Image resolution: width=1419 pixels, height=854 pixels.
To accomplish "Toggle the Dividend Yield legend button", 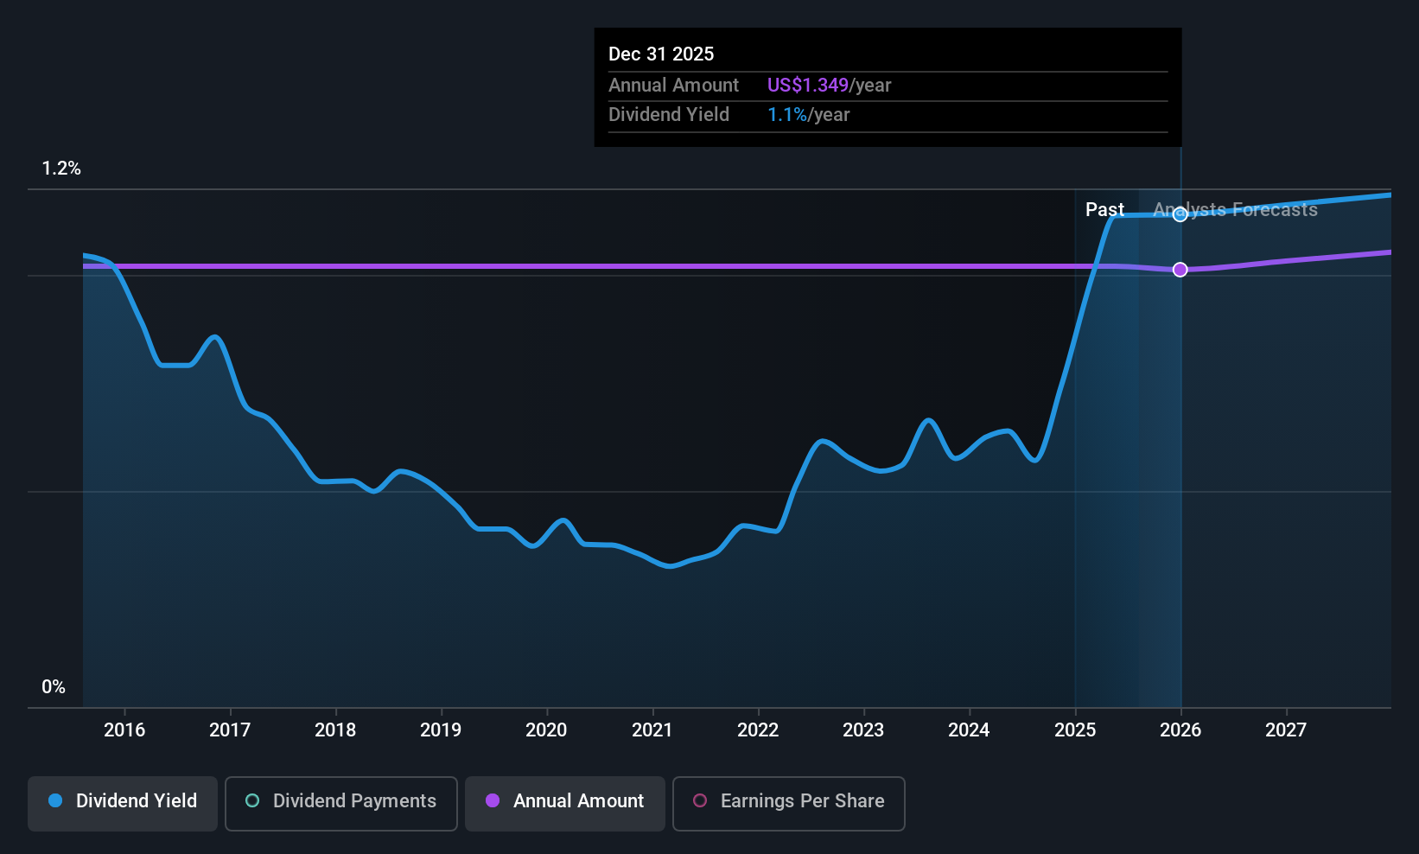I will coord(123,804).
